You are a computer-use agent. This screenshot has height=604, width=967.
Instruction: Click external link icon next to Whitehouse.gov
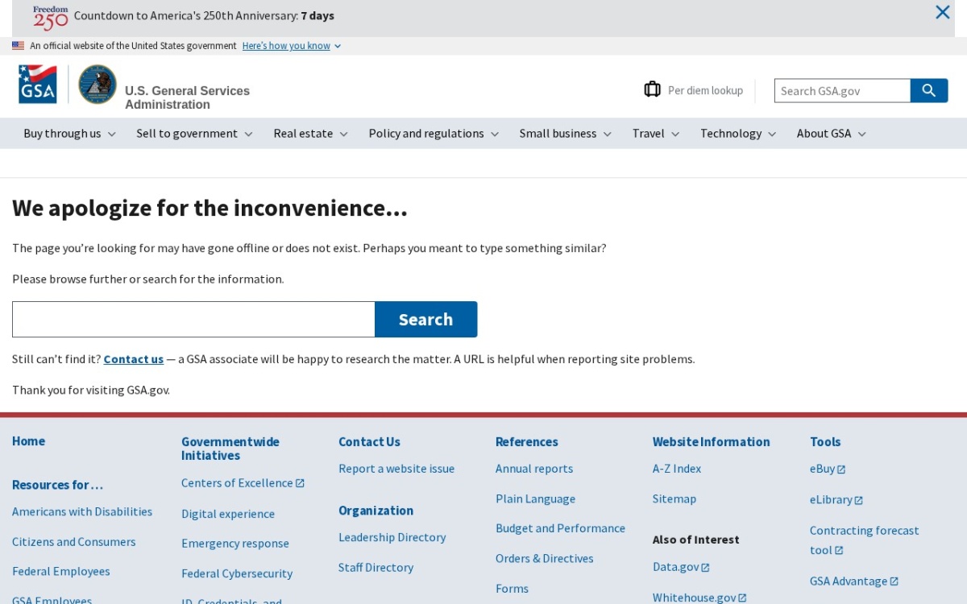pyautogui.click(x=742, y=598)
